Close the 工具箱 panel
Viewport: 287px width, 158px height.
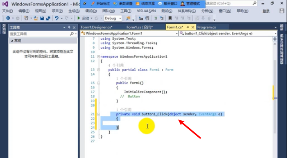coord(74,27)
